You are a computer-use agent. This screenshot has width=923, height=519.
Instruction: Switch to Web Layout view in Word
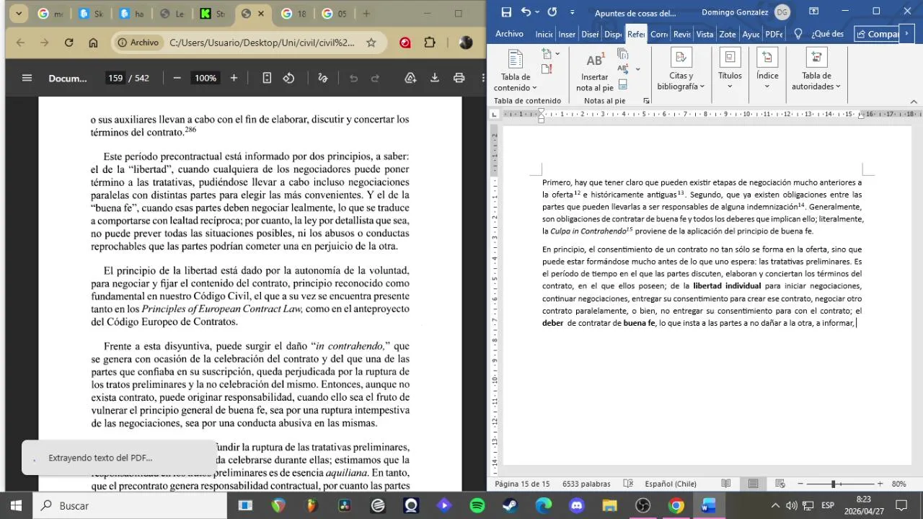[780, 484]
